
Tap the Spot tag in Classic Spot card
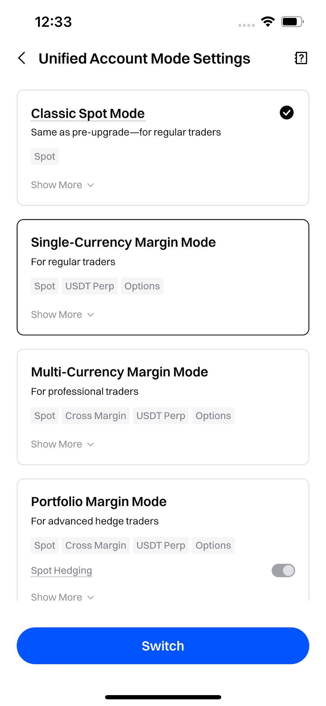(45, 156)
